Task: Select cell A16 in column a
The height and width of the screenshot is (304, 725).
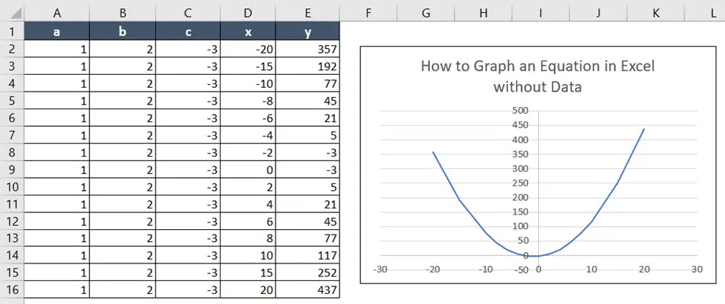Action: tap(57, 290)
